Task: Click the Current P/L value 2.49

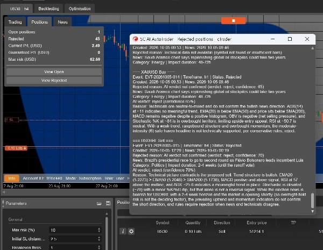Action: tap(96, 46)
